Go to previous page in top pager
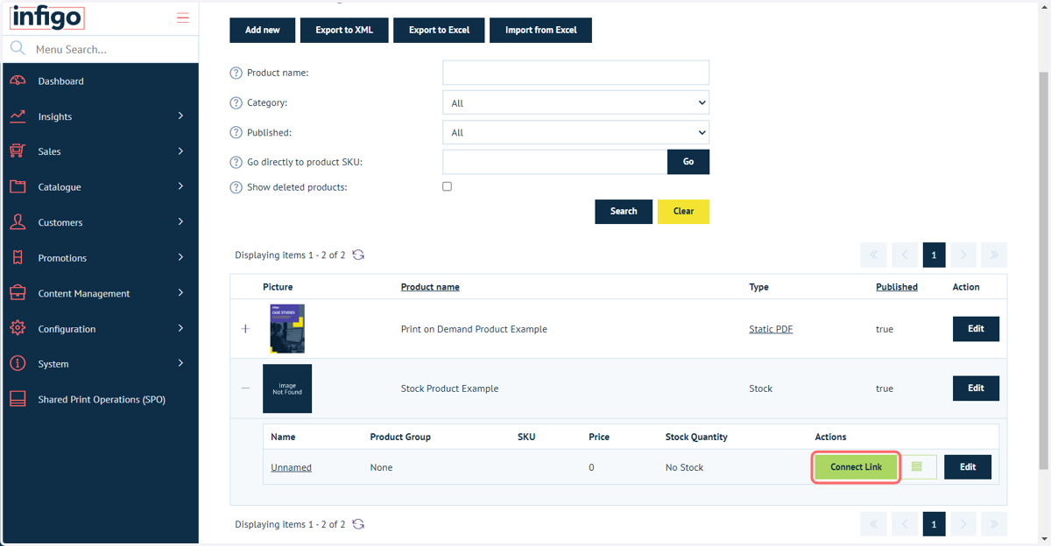The height and width of the screenshot is (546, 1051). 904,255
